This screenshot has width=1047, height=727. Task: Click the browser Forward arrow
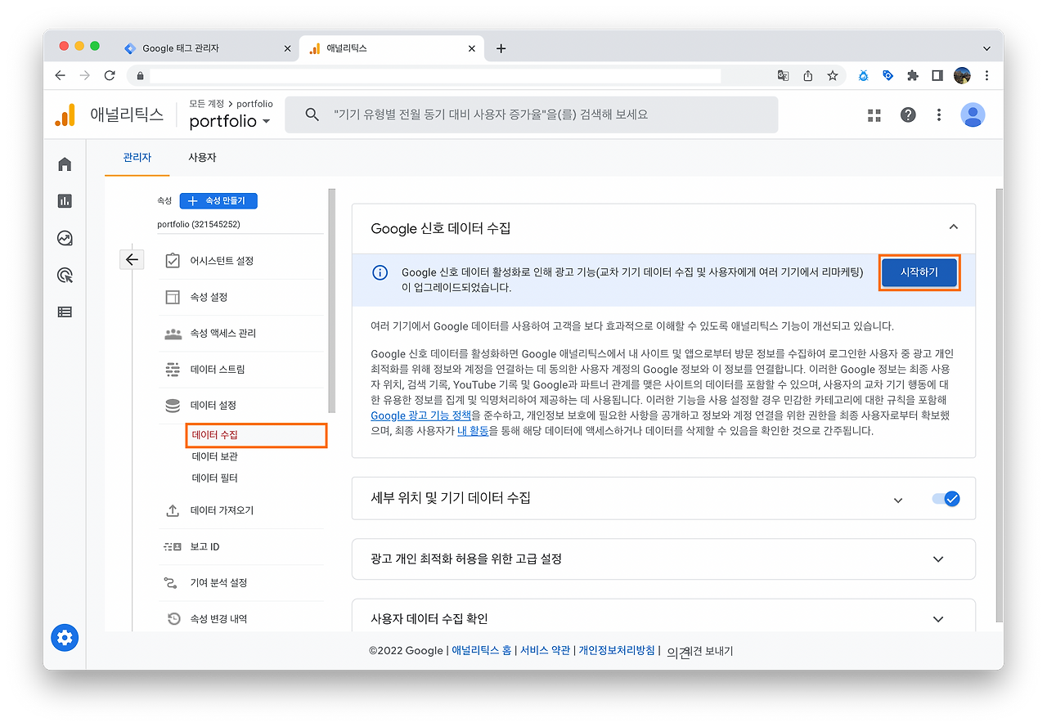coord(85,75)
